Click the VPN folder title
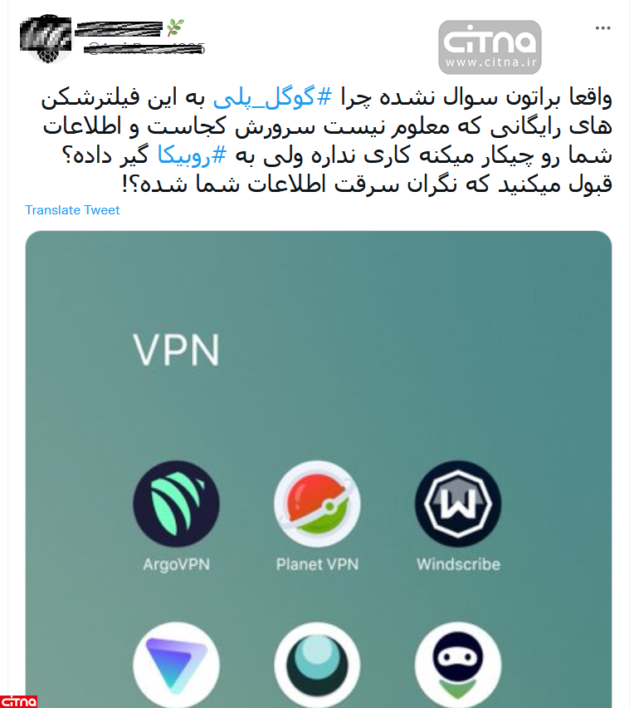639x708 pixels. [176, 350]
